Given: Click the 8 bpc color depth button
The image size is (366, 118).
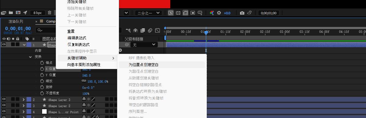Looking at the screenshot, I should (38, 13).
